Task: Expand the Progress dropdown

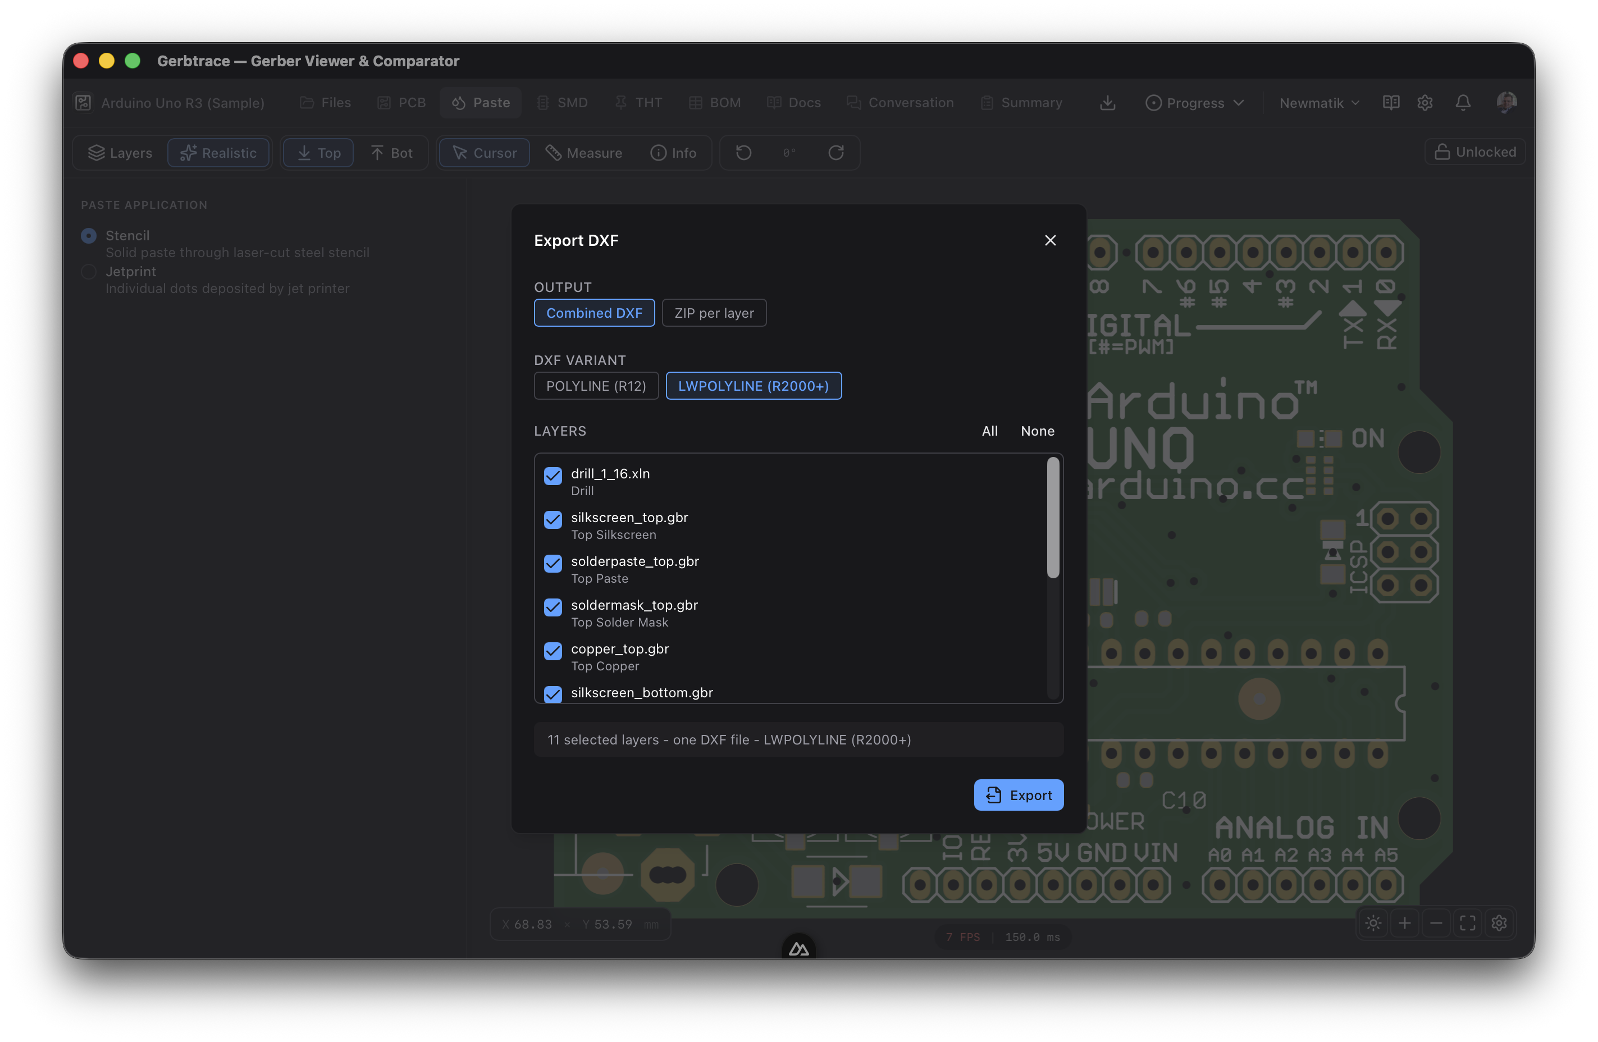Action: point(1194,103)
